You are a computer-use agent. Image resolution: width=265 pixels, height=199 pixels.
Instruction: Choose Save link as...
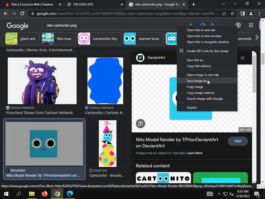coord(207,60)
